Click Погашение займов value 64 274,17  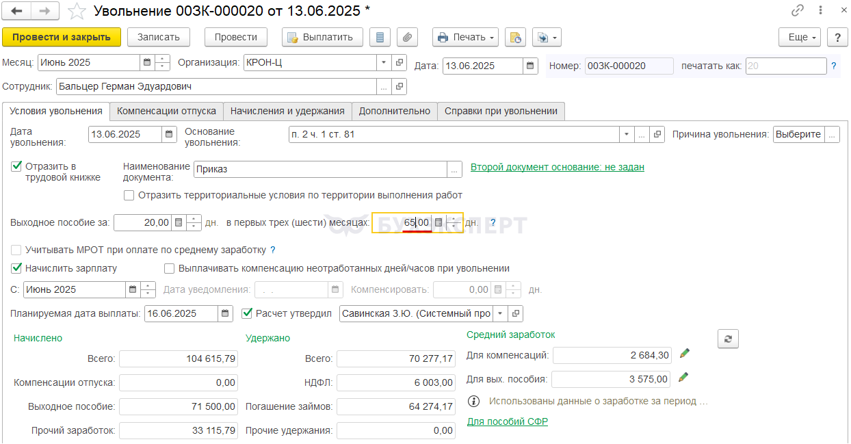(396, 406)
